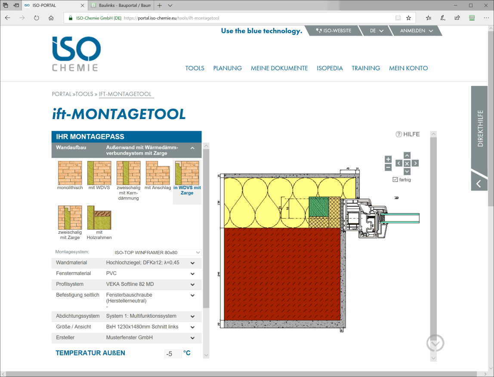The width and height of the screenshot is (494, 377).
Task: Expand the Profilsystem row
Action: 192,285
